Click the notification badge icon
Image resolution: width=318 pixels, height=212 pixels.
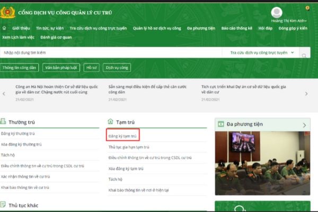point(307,8)
